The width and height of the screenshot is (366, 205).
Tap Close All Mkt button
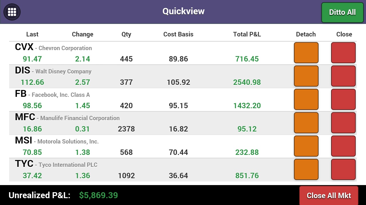tap(329, 196)
